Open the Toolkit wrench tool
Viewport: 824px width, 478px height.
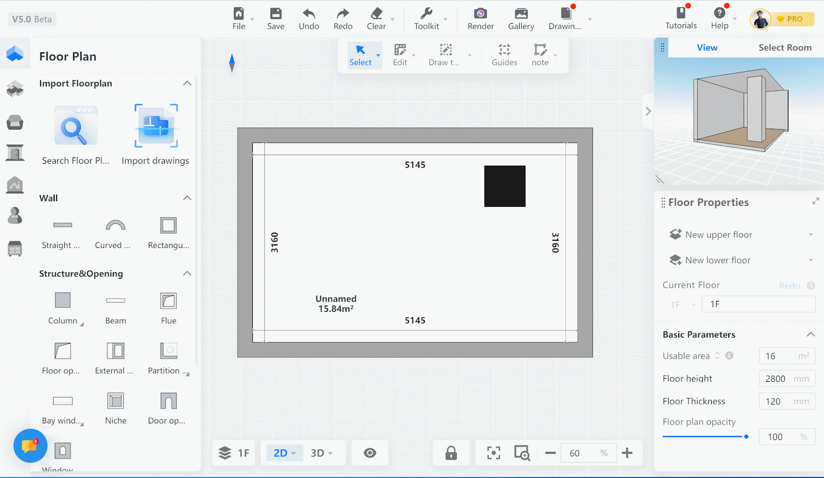click(x=426, y=14)
